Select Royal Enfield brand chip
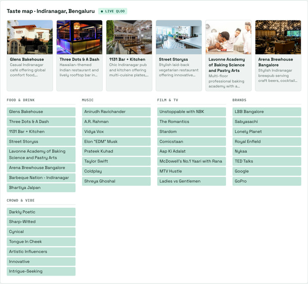 point(267,142)
